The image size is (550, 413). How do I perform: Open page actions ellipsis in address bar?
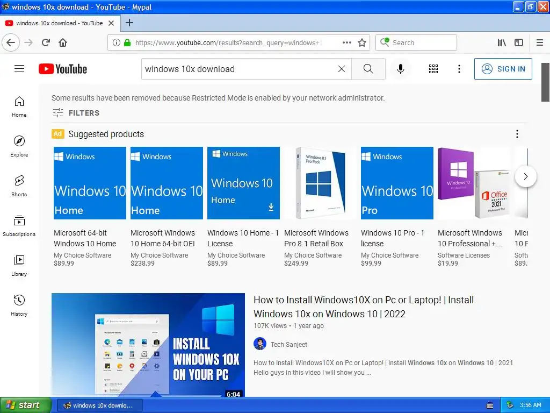[x=347, y=42]
